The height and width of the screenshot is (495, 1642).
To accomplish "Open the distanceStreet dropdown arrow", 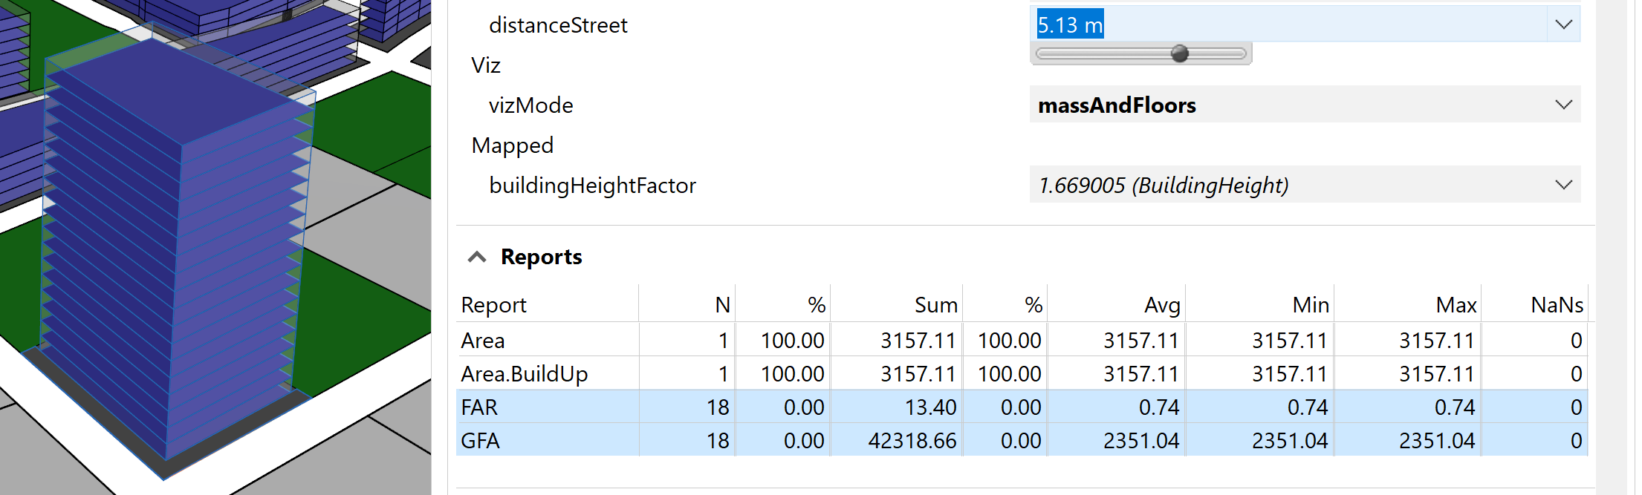I will [1563, 24].
